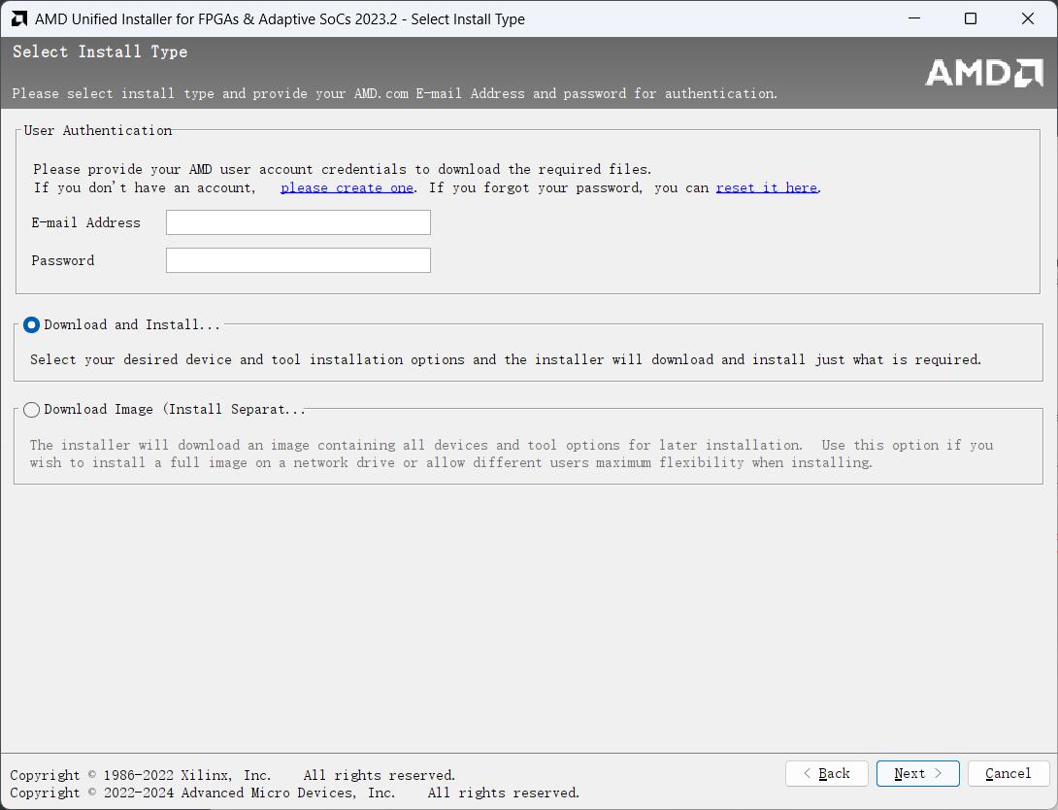
Task: Close the AMD Unified Installer window
Action: tap(1028, 18)
